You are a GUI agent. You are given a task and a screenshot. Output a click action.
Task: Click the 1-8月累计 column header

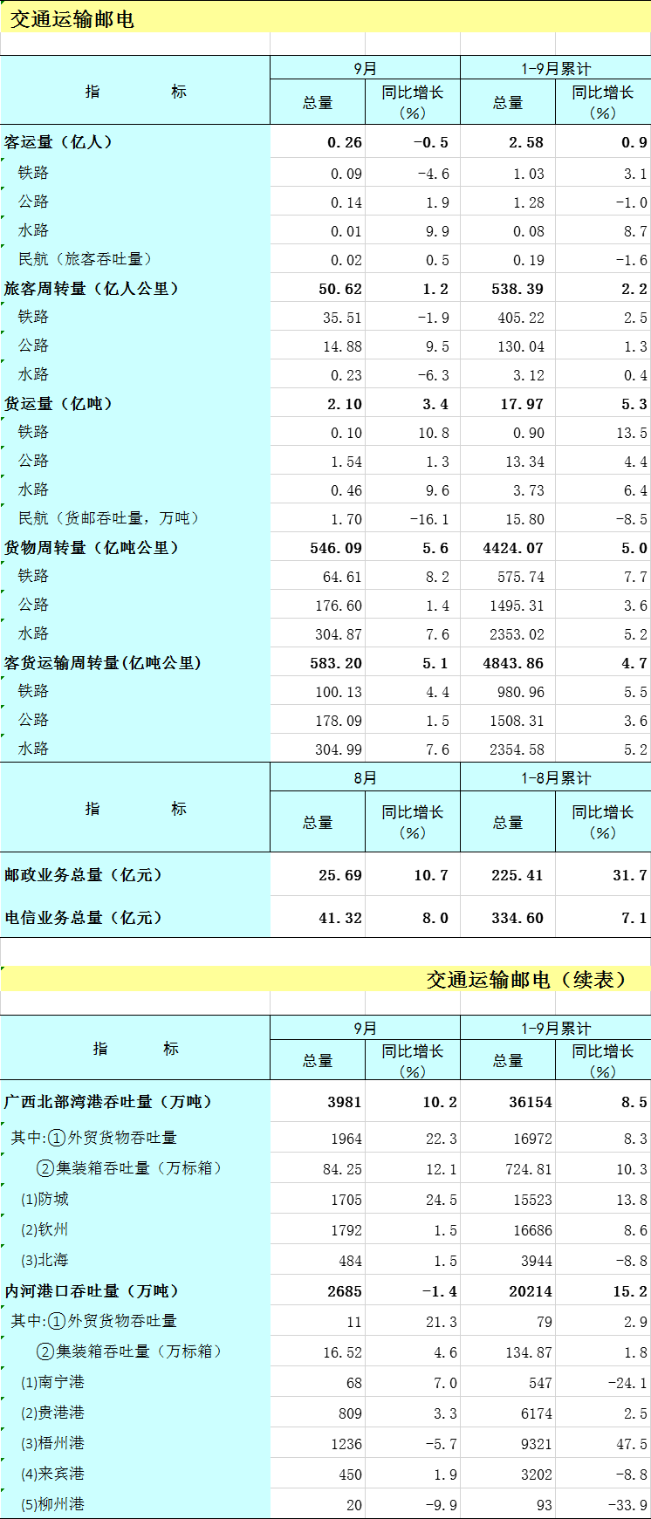[555, 778]
